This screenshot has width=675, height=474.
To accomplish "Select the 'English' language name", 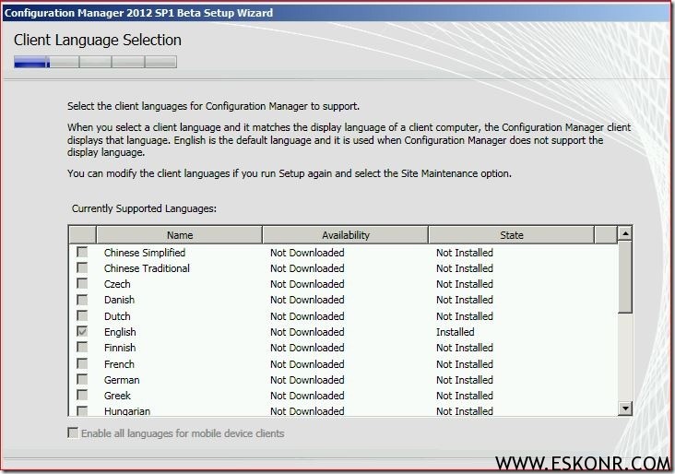I will (120, 332).
